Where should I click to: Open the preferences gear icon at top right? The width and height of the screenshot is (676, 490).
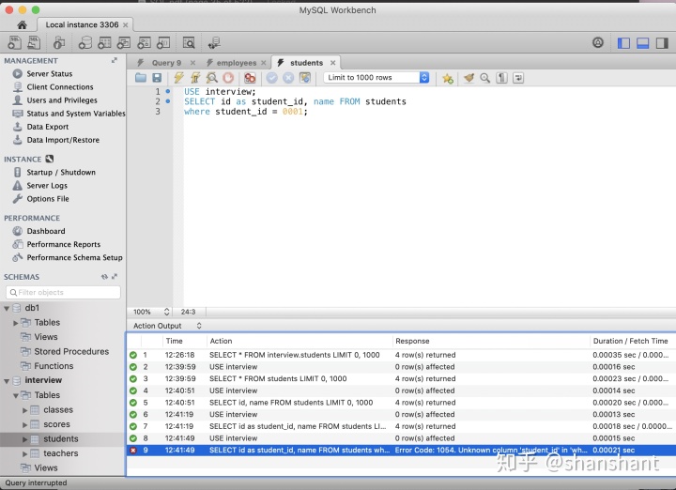598,42
